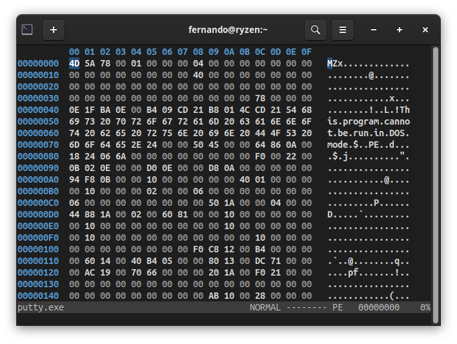This screenshot has width=457, height=344.
Task: Select highlighted byte 4D at offset 00000000
Action: (74, 63)
